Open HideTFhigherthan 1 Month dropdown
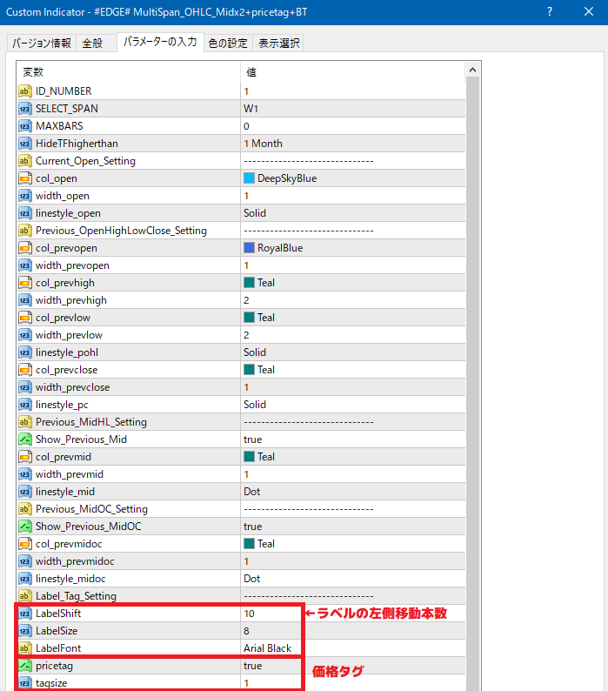The height and width of the screenshot is (691, 608). tap(352, 144)
